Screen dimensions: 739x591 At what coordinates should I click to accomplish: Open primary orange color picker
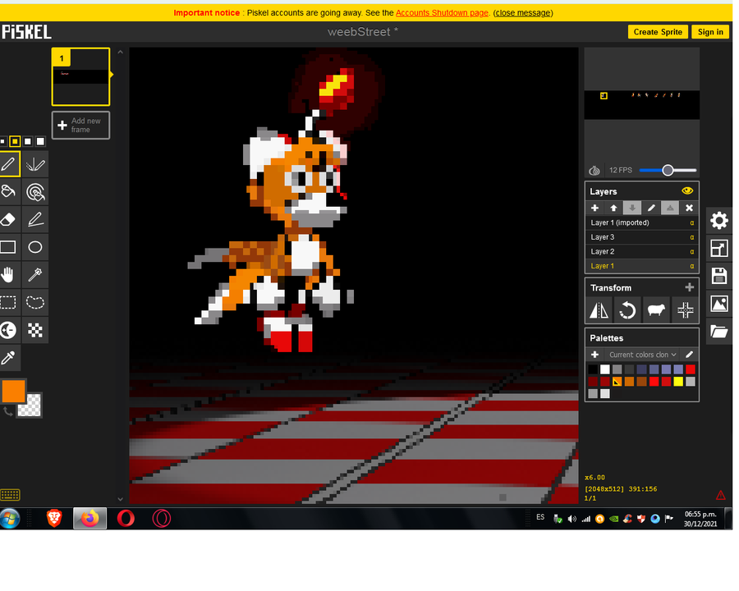pos(13,391)
